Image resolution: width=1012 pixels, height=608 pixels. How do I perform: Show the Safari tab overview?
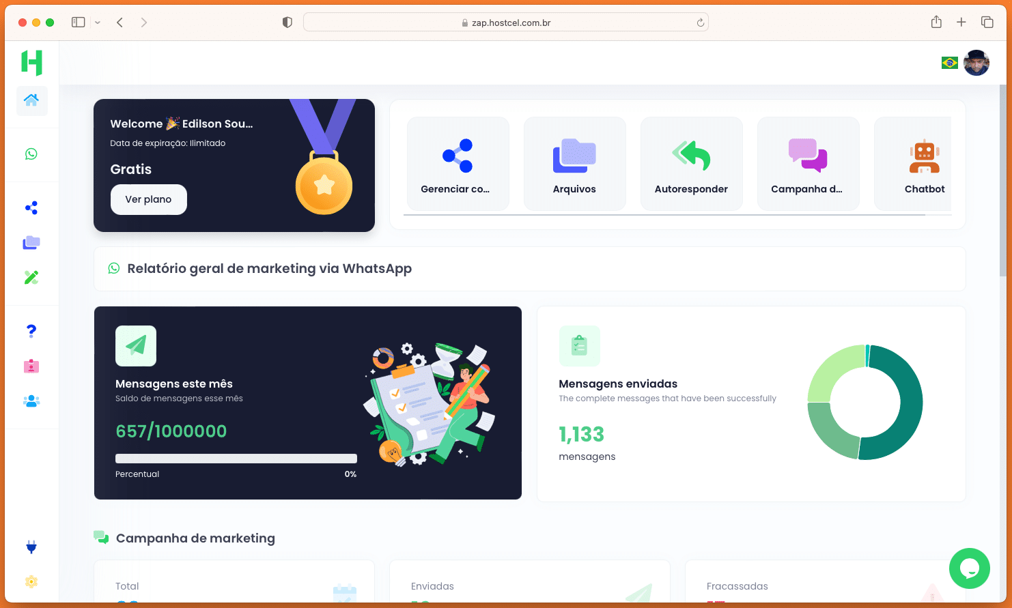click(x=987, y=23)
